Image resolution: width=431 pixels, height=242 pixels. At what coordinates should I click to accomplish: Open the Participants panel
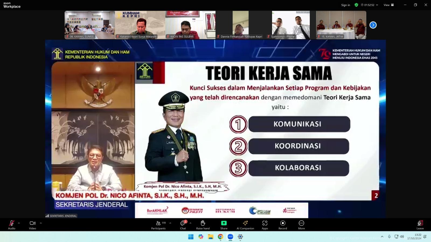[158, 225]
